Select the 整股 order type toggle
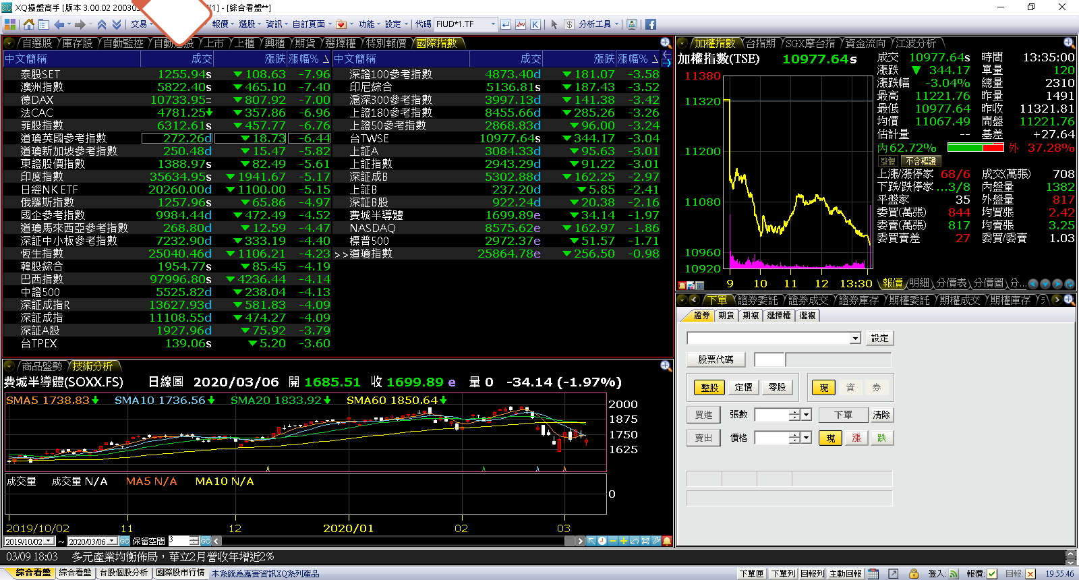Screen dimensions: 1079x580 709,387
